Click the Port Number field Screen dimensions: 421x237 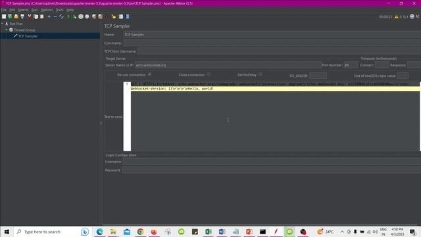[x=351, y=65]
